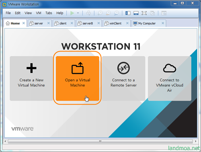The height and width of the screenshot is (152, 201).
Task: Close the Home tab
Action: pyautogui.click(x=24, y=23)
